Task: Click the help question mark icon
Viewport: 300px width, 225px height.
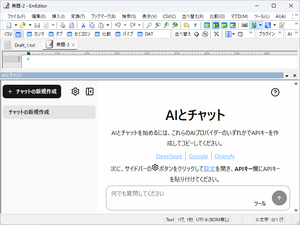Action: click(275, 93)
